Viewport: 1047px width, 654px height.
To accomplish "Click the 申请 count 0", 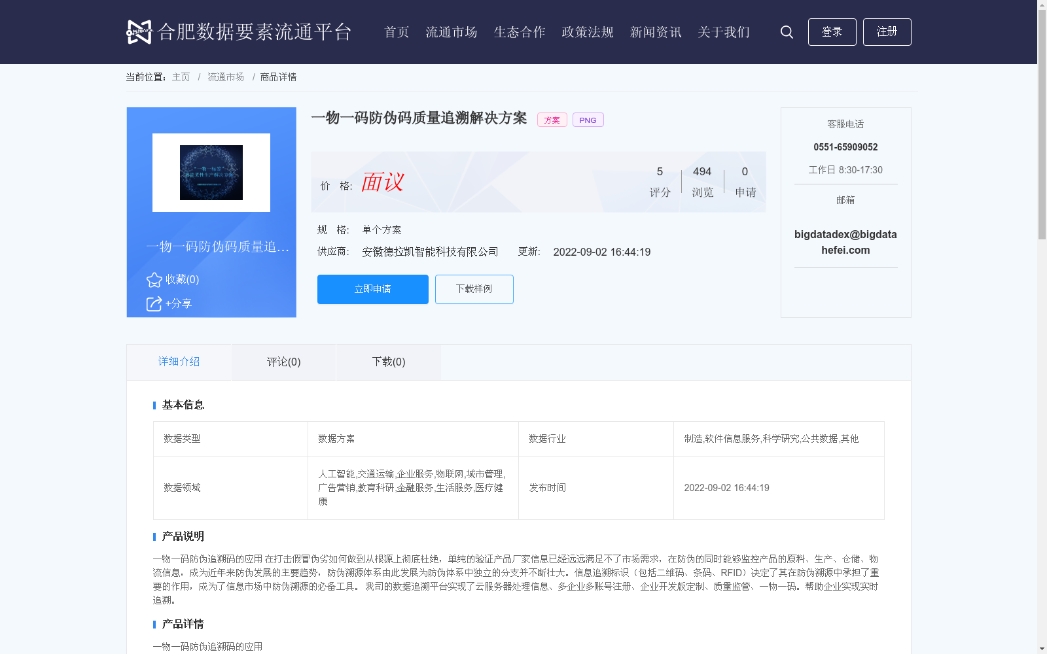I will point(745,172).
